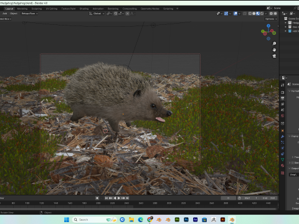299x224 pixels.
Task: Open the Modifiers wrench properties tab
Action: [x=282, y=136]
